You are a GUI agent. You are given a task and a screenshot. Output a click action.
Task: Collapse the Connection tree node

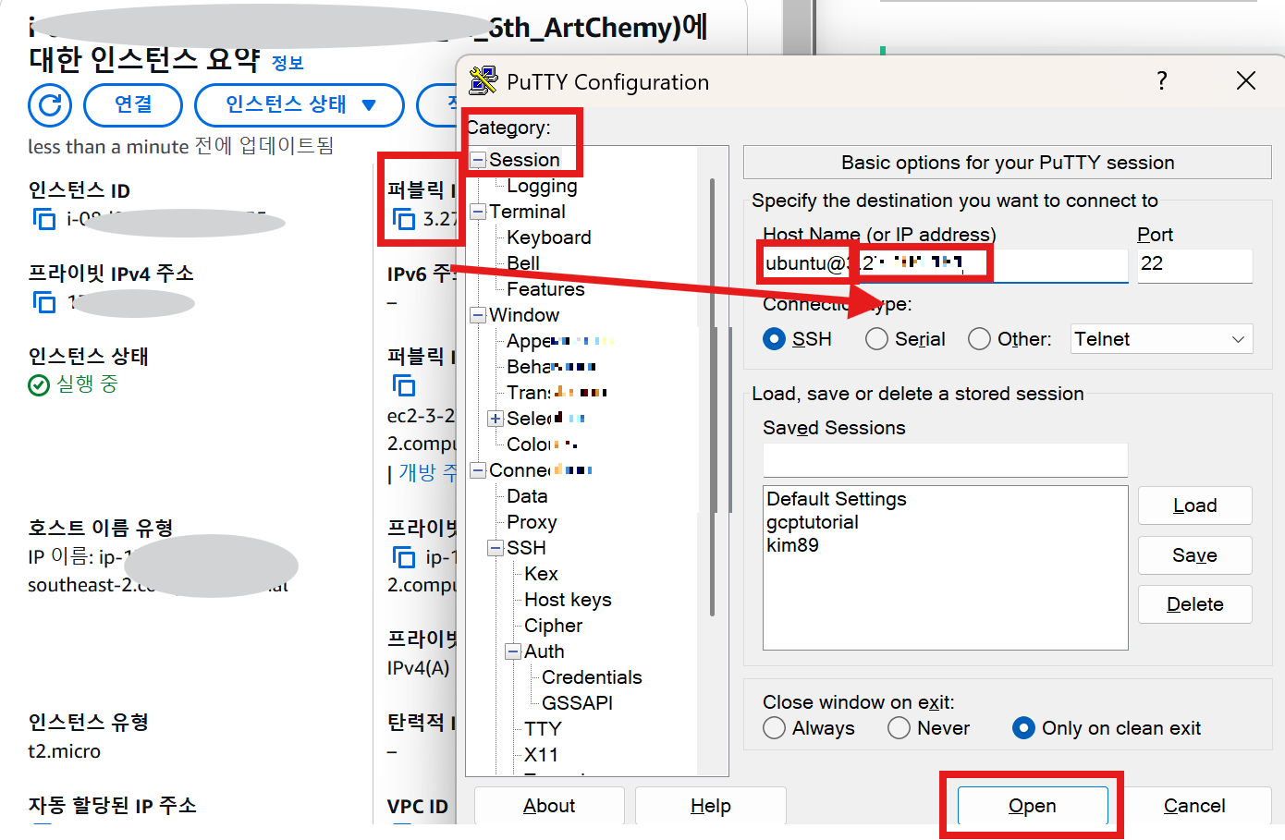478,470
